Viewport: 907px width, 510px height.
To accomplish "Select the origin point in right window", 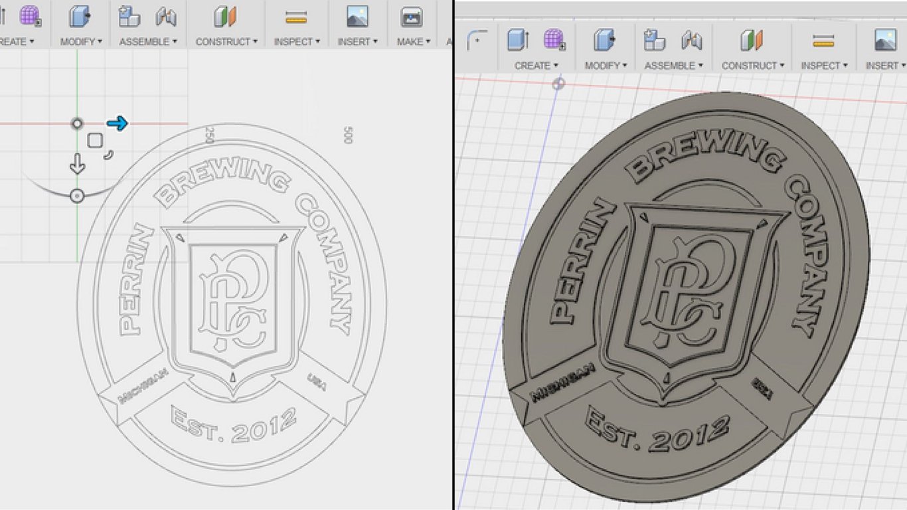I will pos(559,84).
